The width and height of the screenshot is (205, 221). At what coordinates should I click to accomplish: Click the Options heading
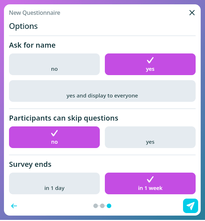click(23, 26)
